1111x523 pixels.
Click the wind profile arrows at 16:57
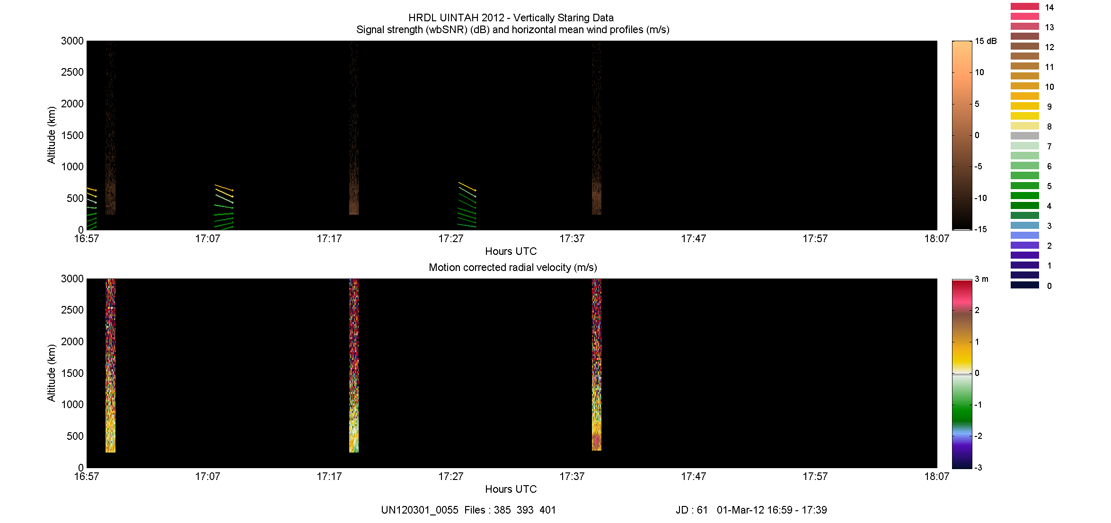[x=92, y=209]
